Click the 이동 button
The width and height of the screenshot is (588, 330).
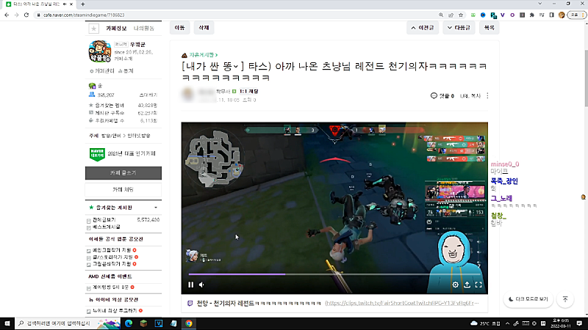point(179,28)
